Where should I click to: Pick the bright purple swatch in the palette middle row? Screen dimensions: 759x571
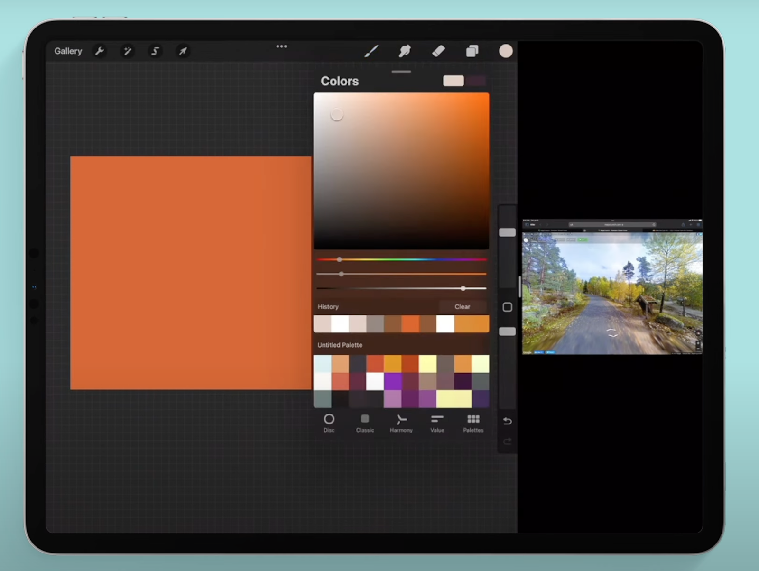(x=393, y=381)
